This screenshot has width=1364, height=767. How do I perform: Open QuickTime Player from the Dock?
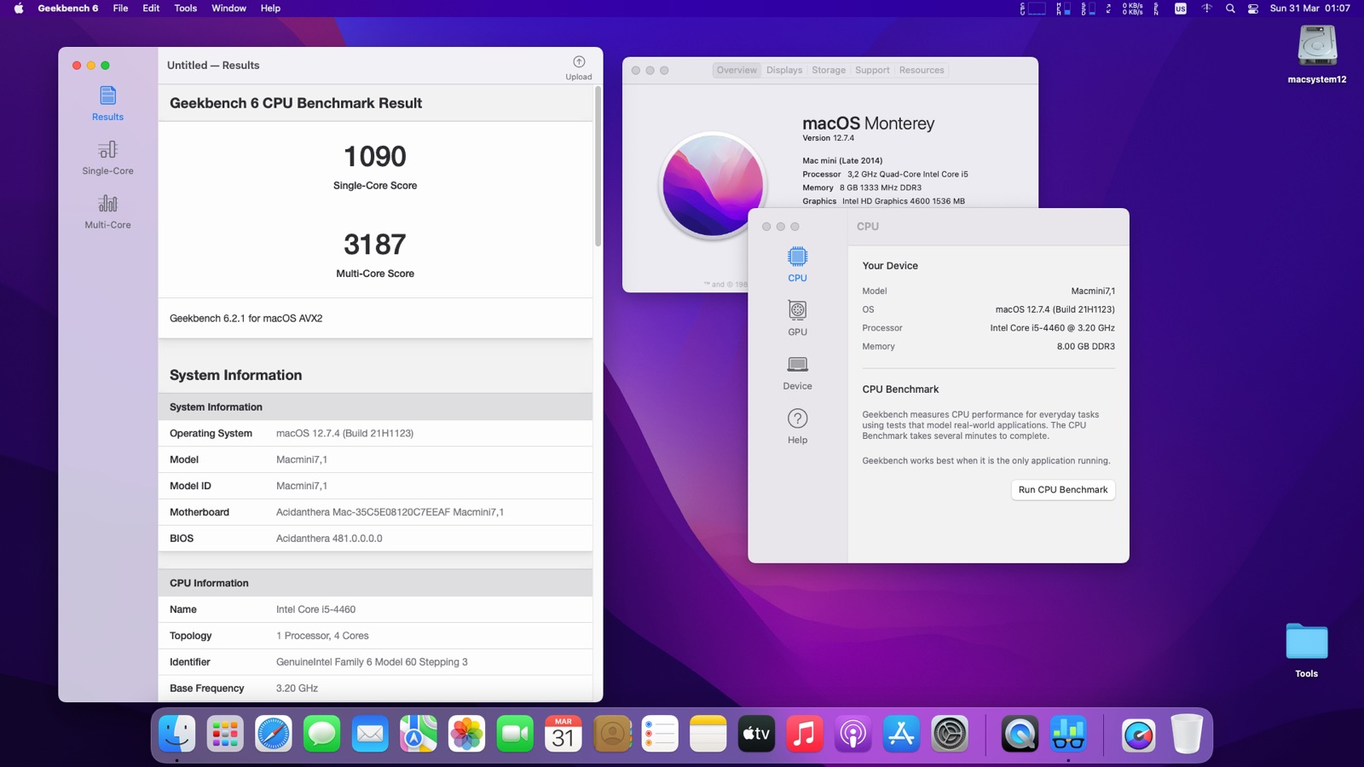pos(1020,734)
